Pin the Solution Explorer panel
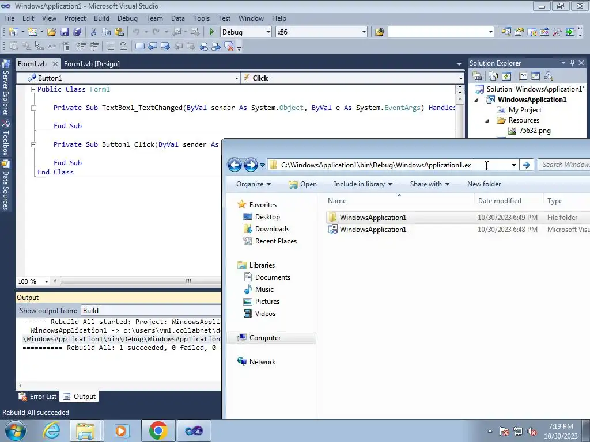Viewport: 590px width, 442px height. 572,63
